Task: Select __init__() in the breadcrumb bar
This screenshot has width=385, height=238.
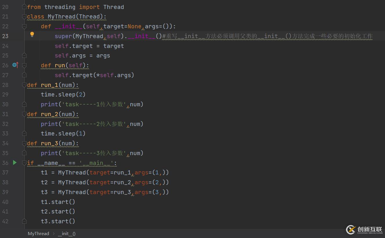Action: pos(67,233)
